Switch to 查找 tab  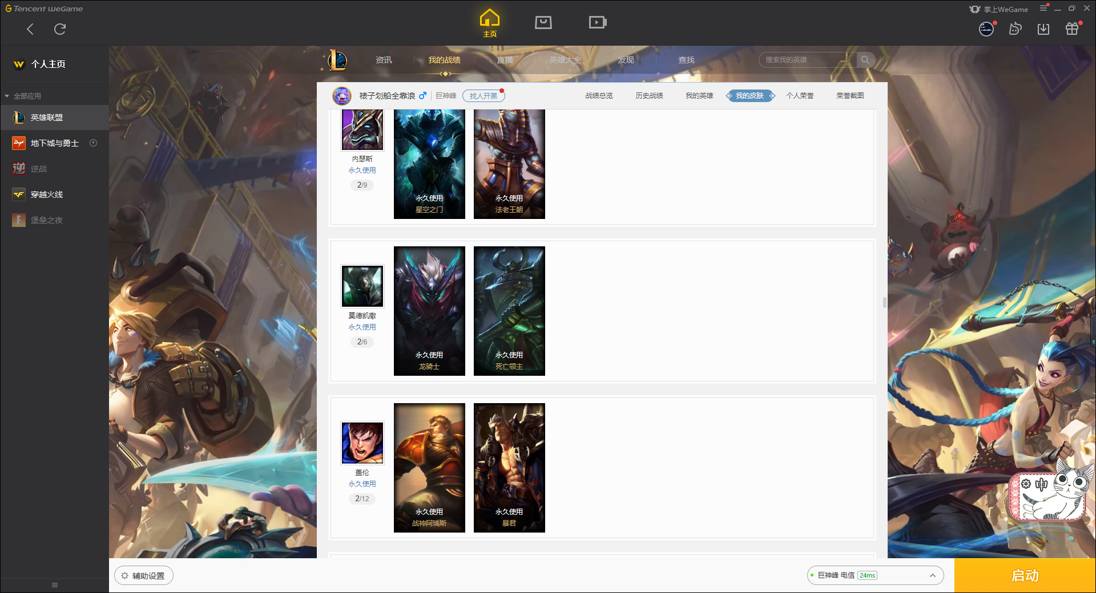pos(686,60)
